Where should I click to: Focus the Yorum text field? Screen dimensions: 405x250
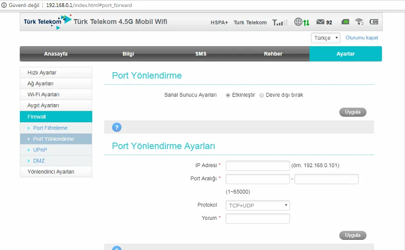click(257, 219)
